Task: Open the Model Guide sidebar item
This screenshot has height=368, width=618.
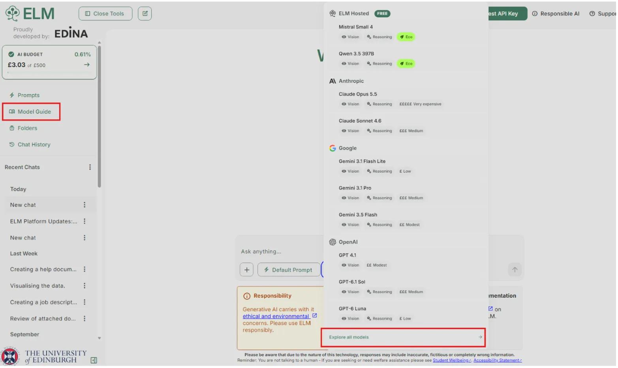Action: point(31,112)
